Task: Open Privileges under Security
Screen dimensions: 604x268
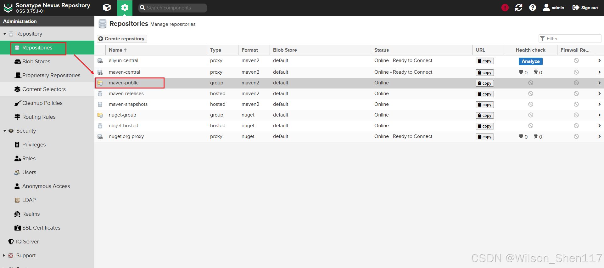Action: pyautogui.click(x=47, y=145)
